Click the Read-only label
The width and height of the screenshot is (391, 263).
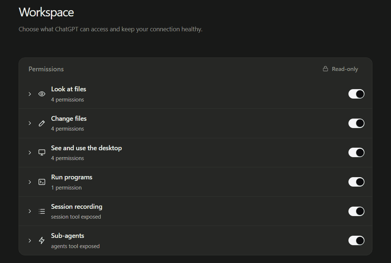pyautogui.click(x=345, y=69)
